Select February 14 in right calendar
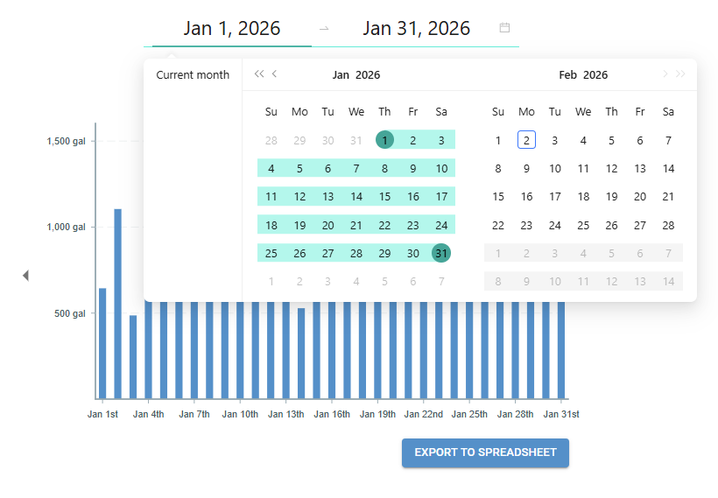 [668, 169]
